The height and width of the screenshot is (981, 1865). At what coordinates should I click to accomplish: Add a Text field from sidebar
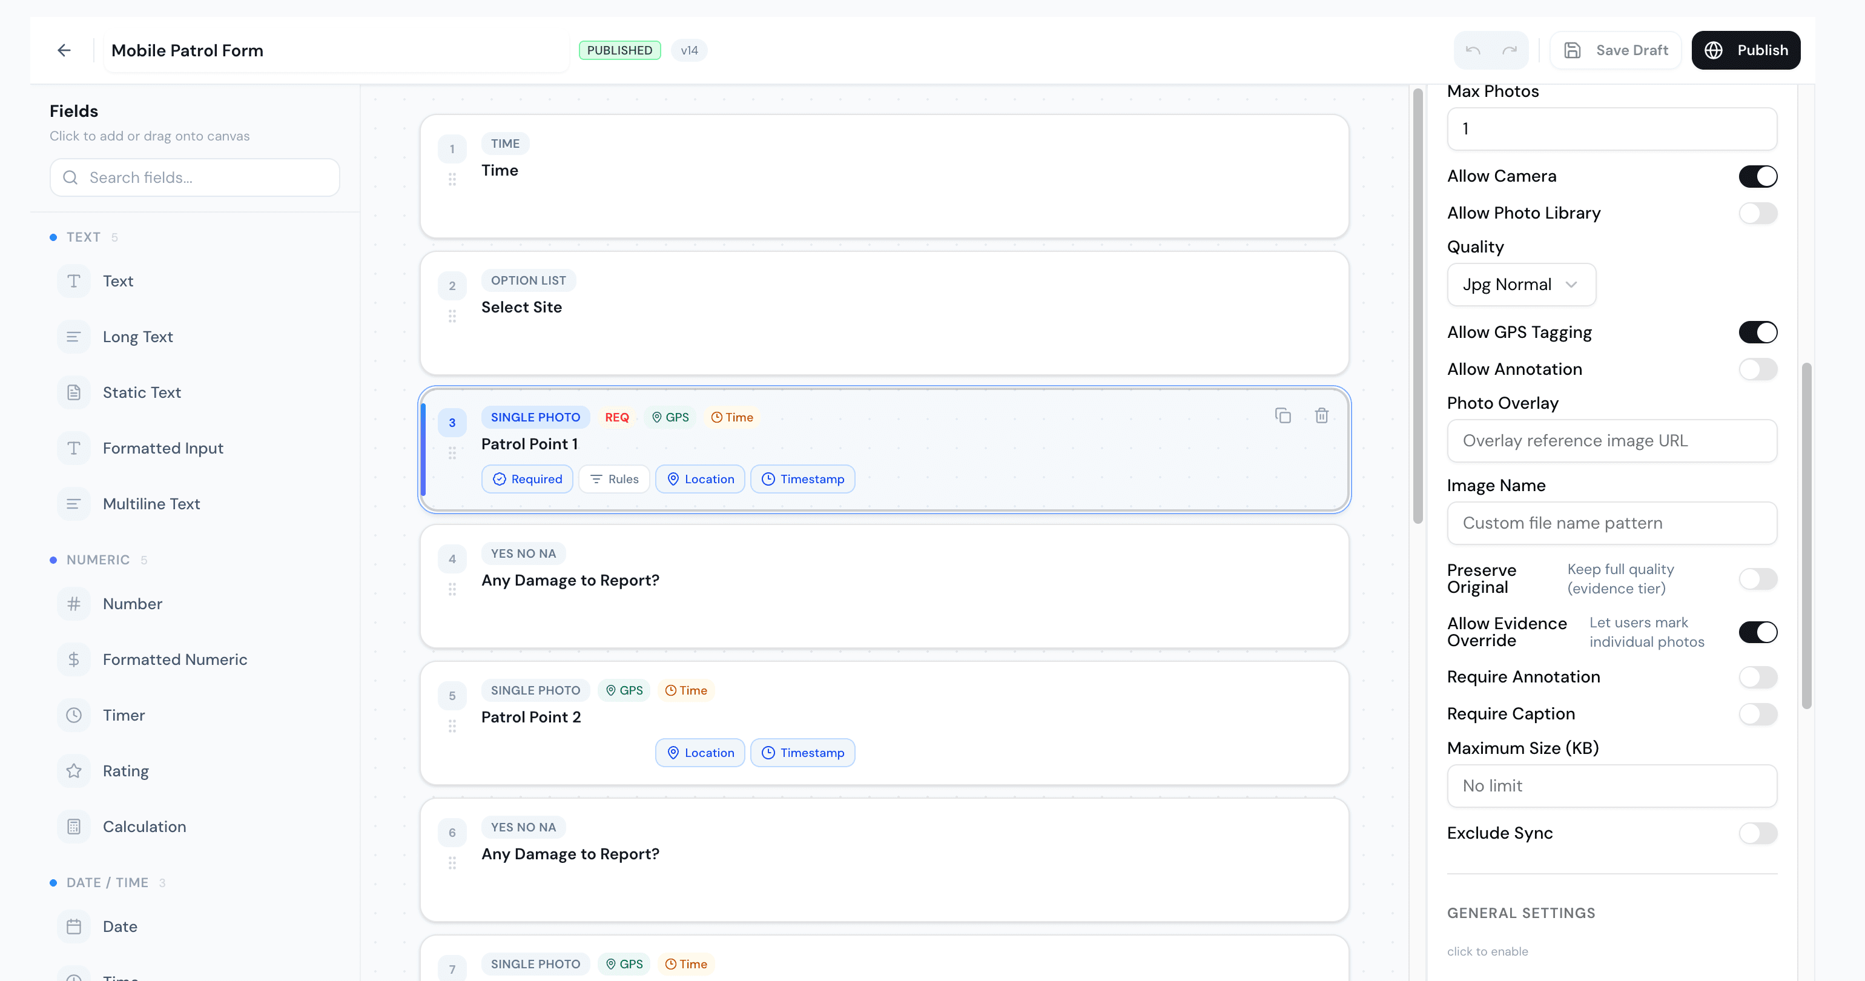click(194, 281)
